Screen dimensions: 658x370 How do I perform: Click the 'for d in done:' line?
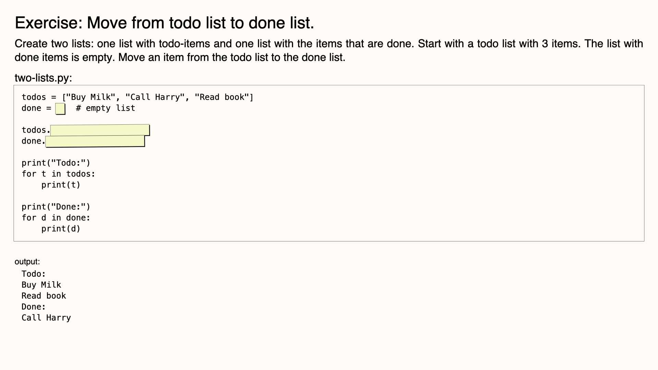[56, 218]
